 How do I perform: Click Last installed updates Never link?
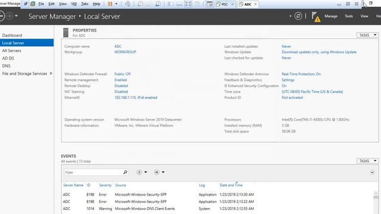tap(286, 46)
